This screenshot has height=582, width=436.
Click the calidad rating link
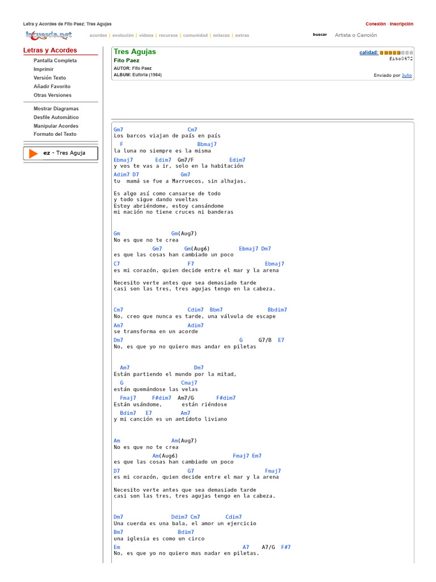(x=368, y=52)
